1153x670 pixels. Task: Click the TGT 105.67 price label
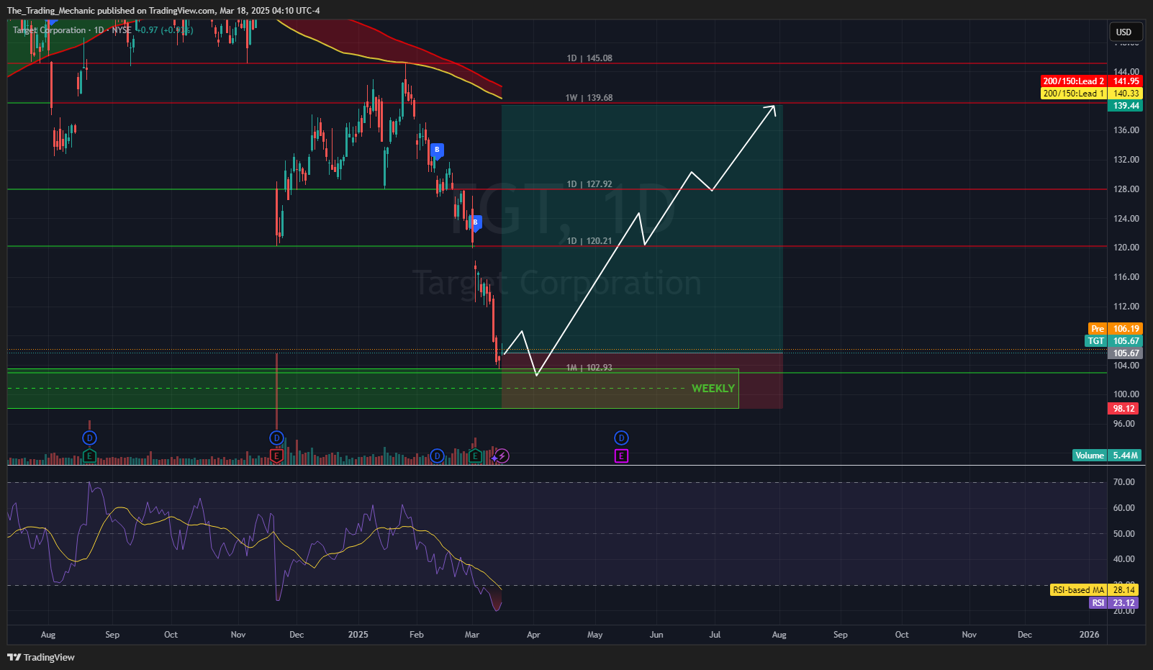[x=1113, y=341]
